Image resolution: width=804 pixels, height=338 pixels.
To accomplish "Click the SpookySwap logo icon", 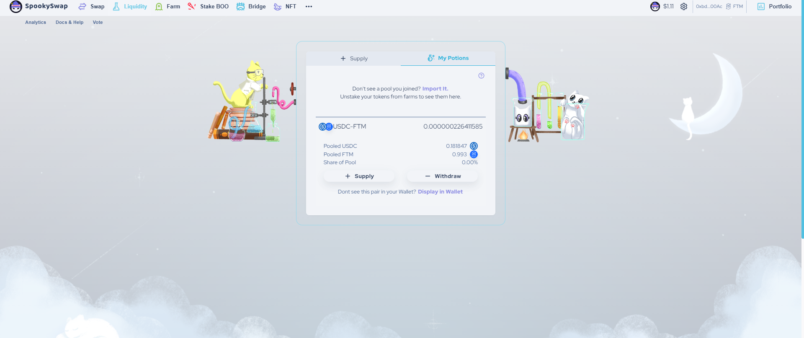I will click(x=16, y=6).
